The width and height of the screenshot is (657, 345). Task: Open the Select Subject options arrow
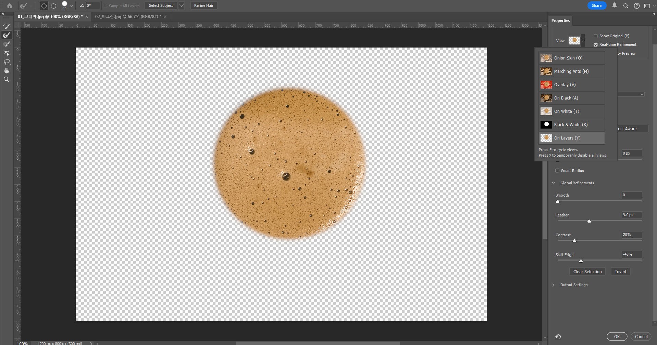point(182,5)
